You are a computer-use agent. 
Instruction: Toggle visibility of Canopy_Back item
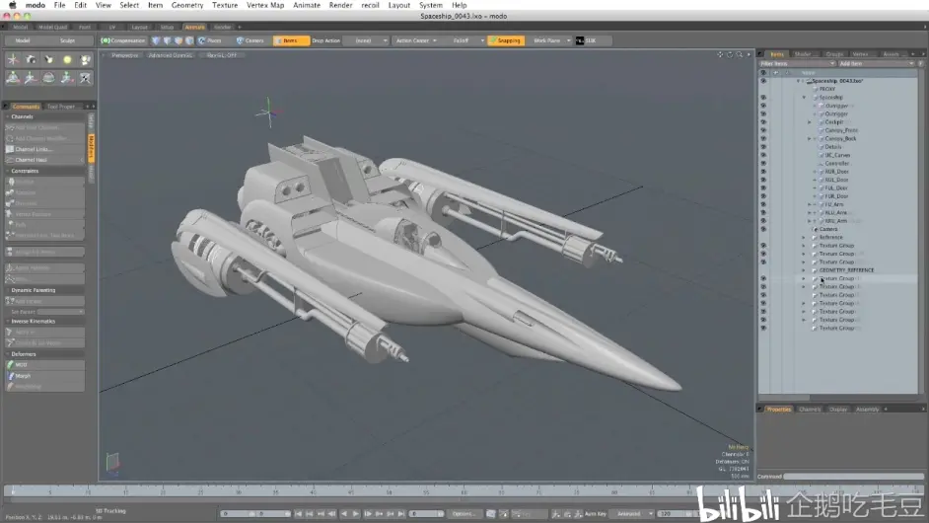tap(763, 138)
